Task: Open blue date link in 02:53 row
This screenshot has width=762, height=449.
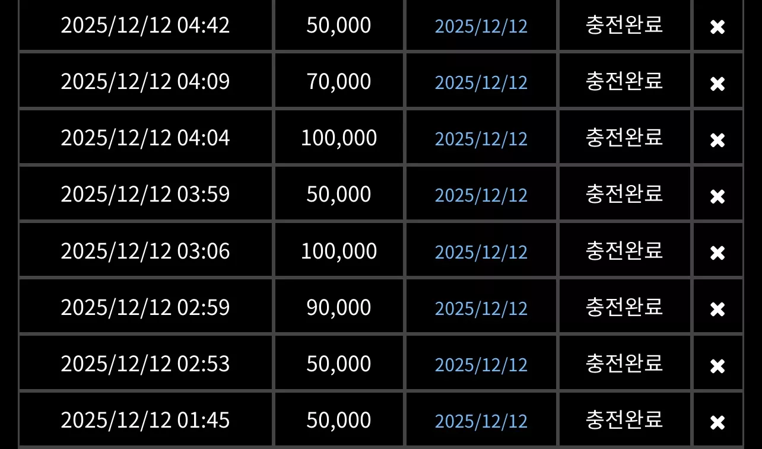Action: pos(481,365)
